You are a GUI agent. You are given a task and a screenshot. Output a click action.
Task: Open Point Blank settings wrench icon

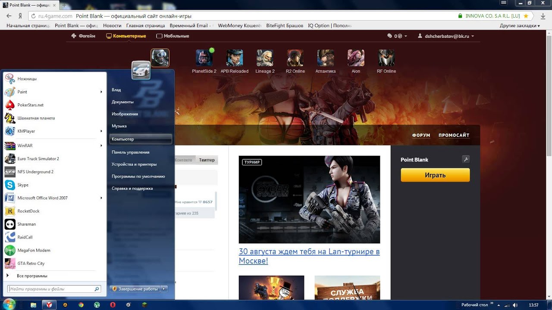pos(465,159)
